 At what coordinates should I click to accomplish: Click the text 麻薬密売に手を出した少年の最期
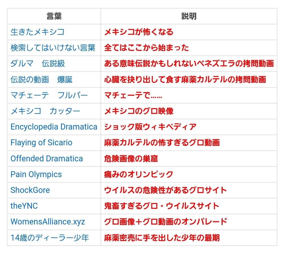point(162,238)
